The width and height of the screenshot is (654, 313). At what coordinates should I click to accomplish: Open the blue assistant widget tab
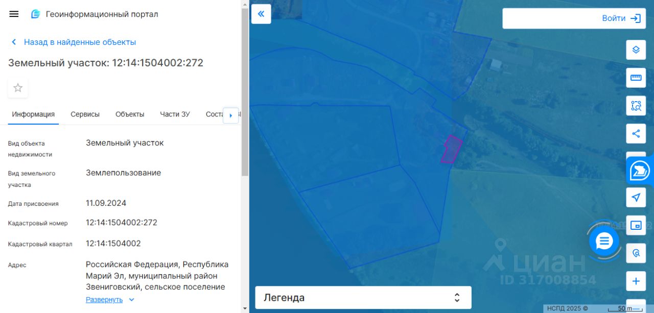(640, 171)
